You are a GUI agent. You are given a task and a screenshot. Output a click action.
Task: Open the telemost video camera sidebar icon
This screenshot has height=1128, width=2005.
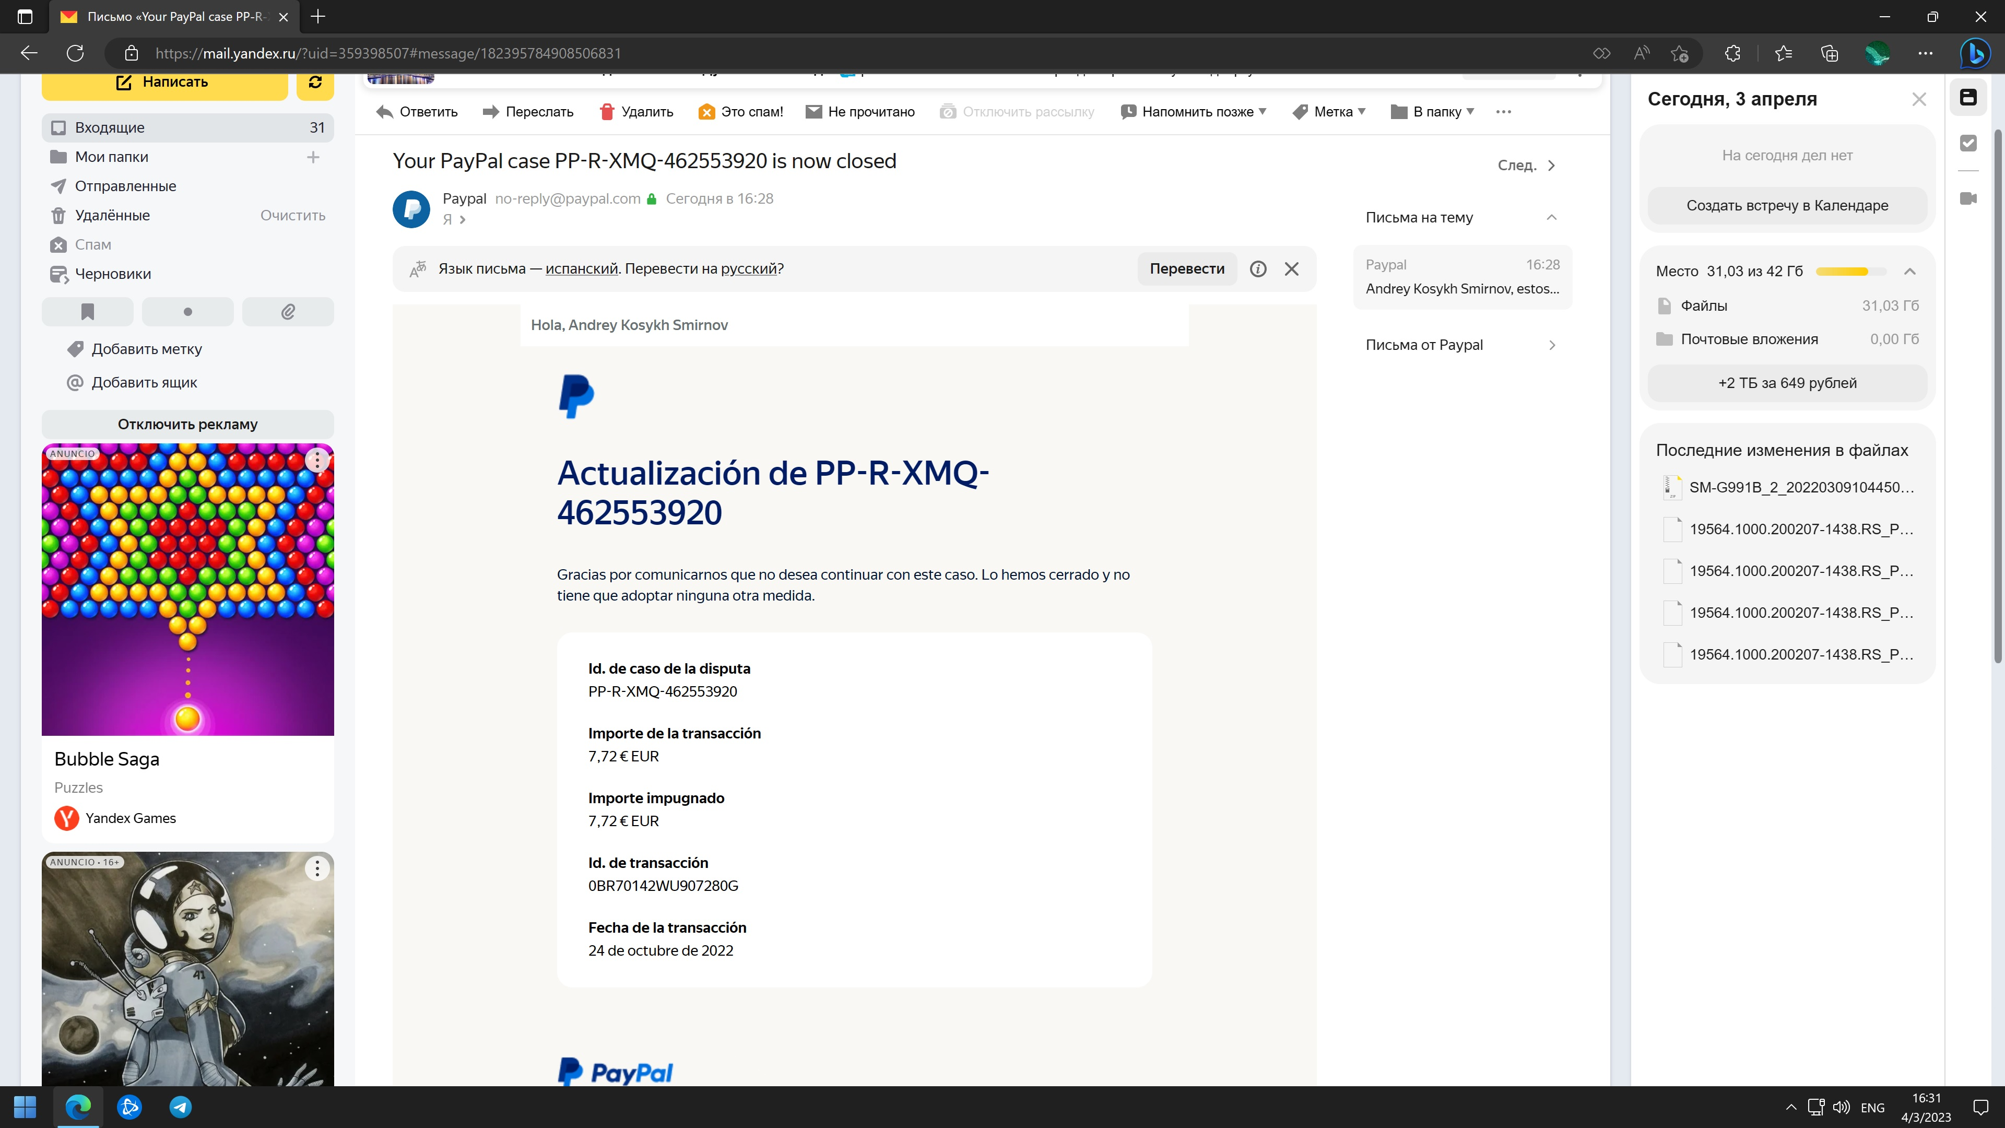pos(1967,198)
